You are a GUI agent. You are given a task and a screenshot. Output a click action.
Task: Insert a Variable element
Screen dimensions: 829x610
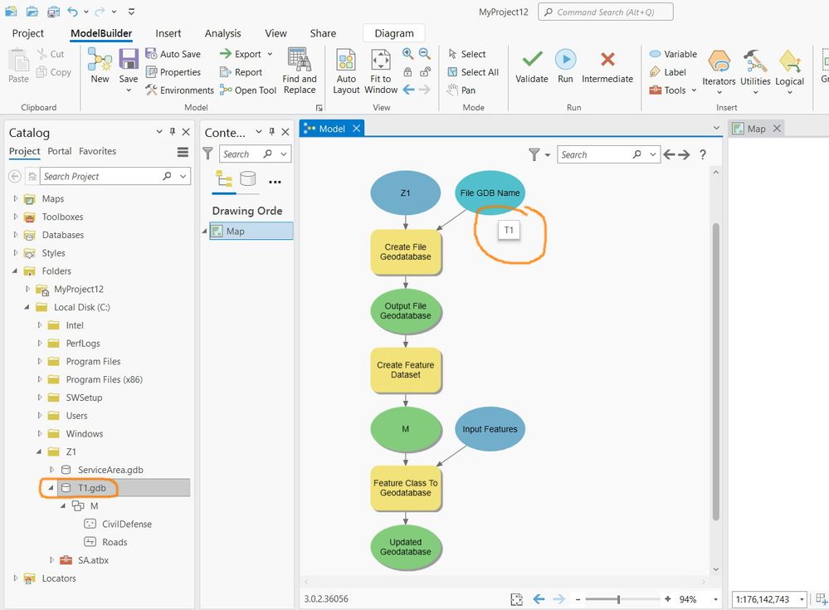(x=673, y=54)
